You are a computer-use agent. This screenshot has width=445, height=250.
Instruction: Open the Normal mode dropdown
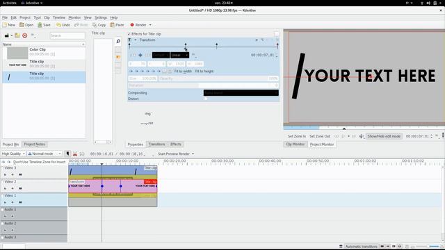point(44,153)
